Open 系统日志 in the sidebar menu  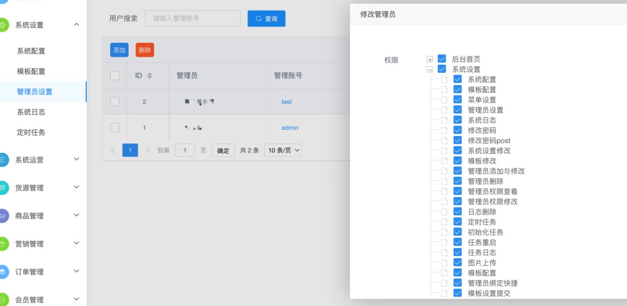pyautogui.click(x=31, y=112)
